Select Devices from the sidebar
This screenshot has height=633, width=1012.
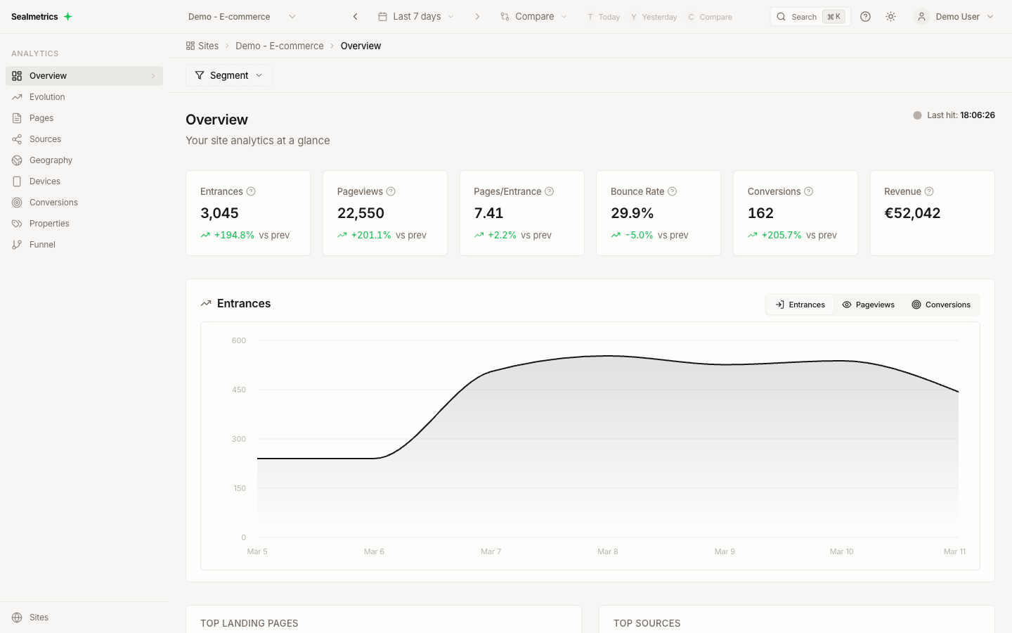(43, 181)
